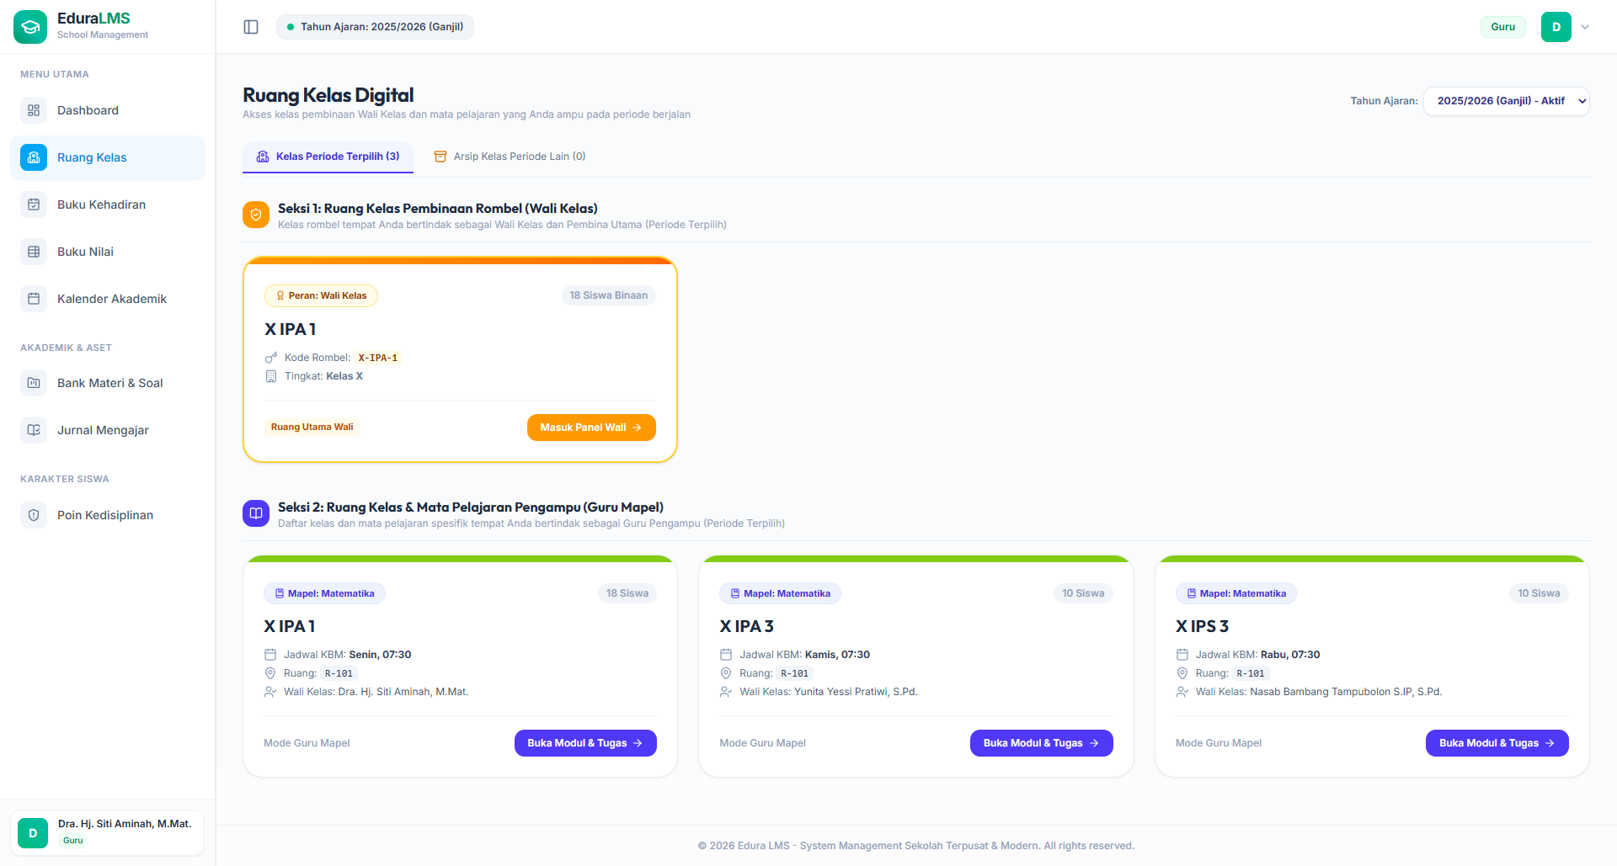Click the Buku Nilai table icon
Image resolution: width=1617 pixels, height=866 pixels.
click(x=34, y=252)
